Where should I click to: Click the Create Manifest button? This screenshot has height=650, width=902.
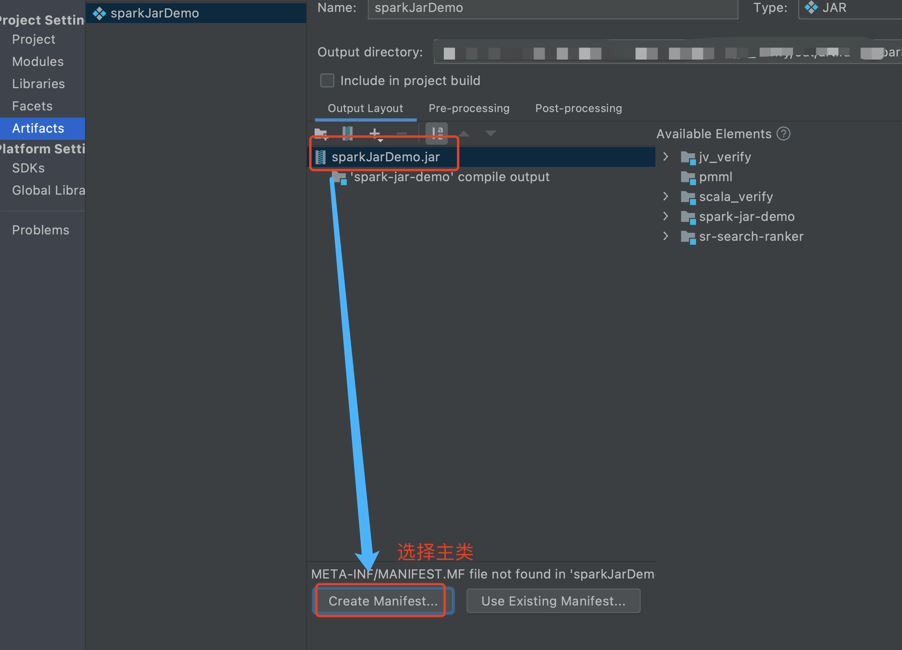383,601
